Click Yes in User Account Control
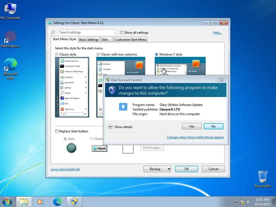 pos(192,126)
